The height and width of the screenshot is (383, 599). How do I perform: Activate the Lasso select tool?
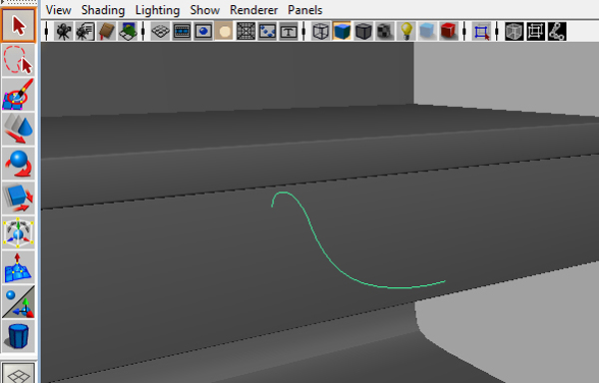tap(18, 60)
